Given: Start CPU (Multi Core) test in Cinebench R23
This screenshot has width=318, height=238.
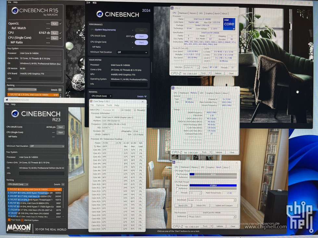Looking at the screenshot, I should point(61,127).
